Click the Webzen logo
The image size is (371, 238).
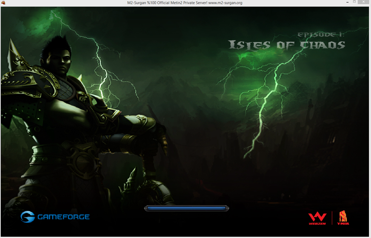click(317, 218)
